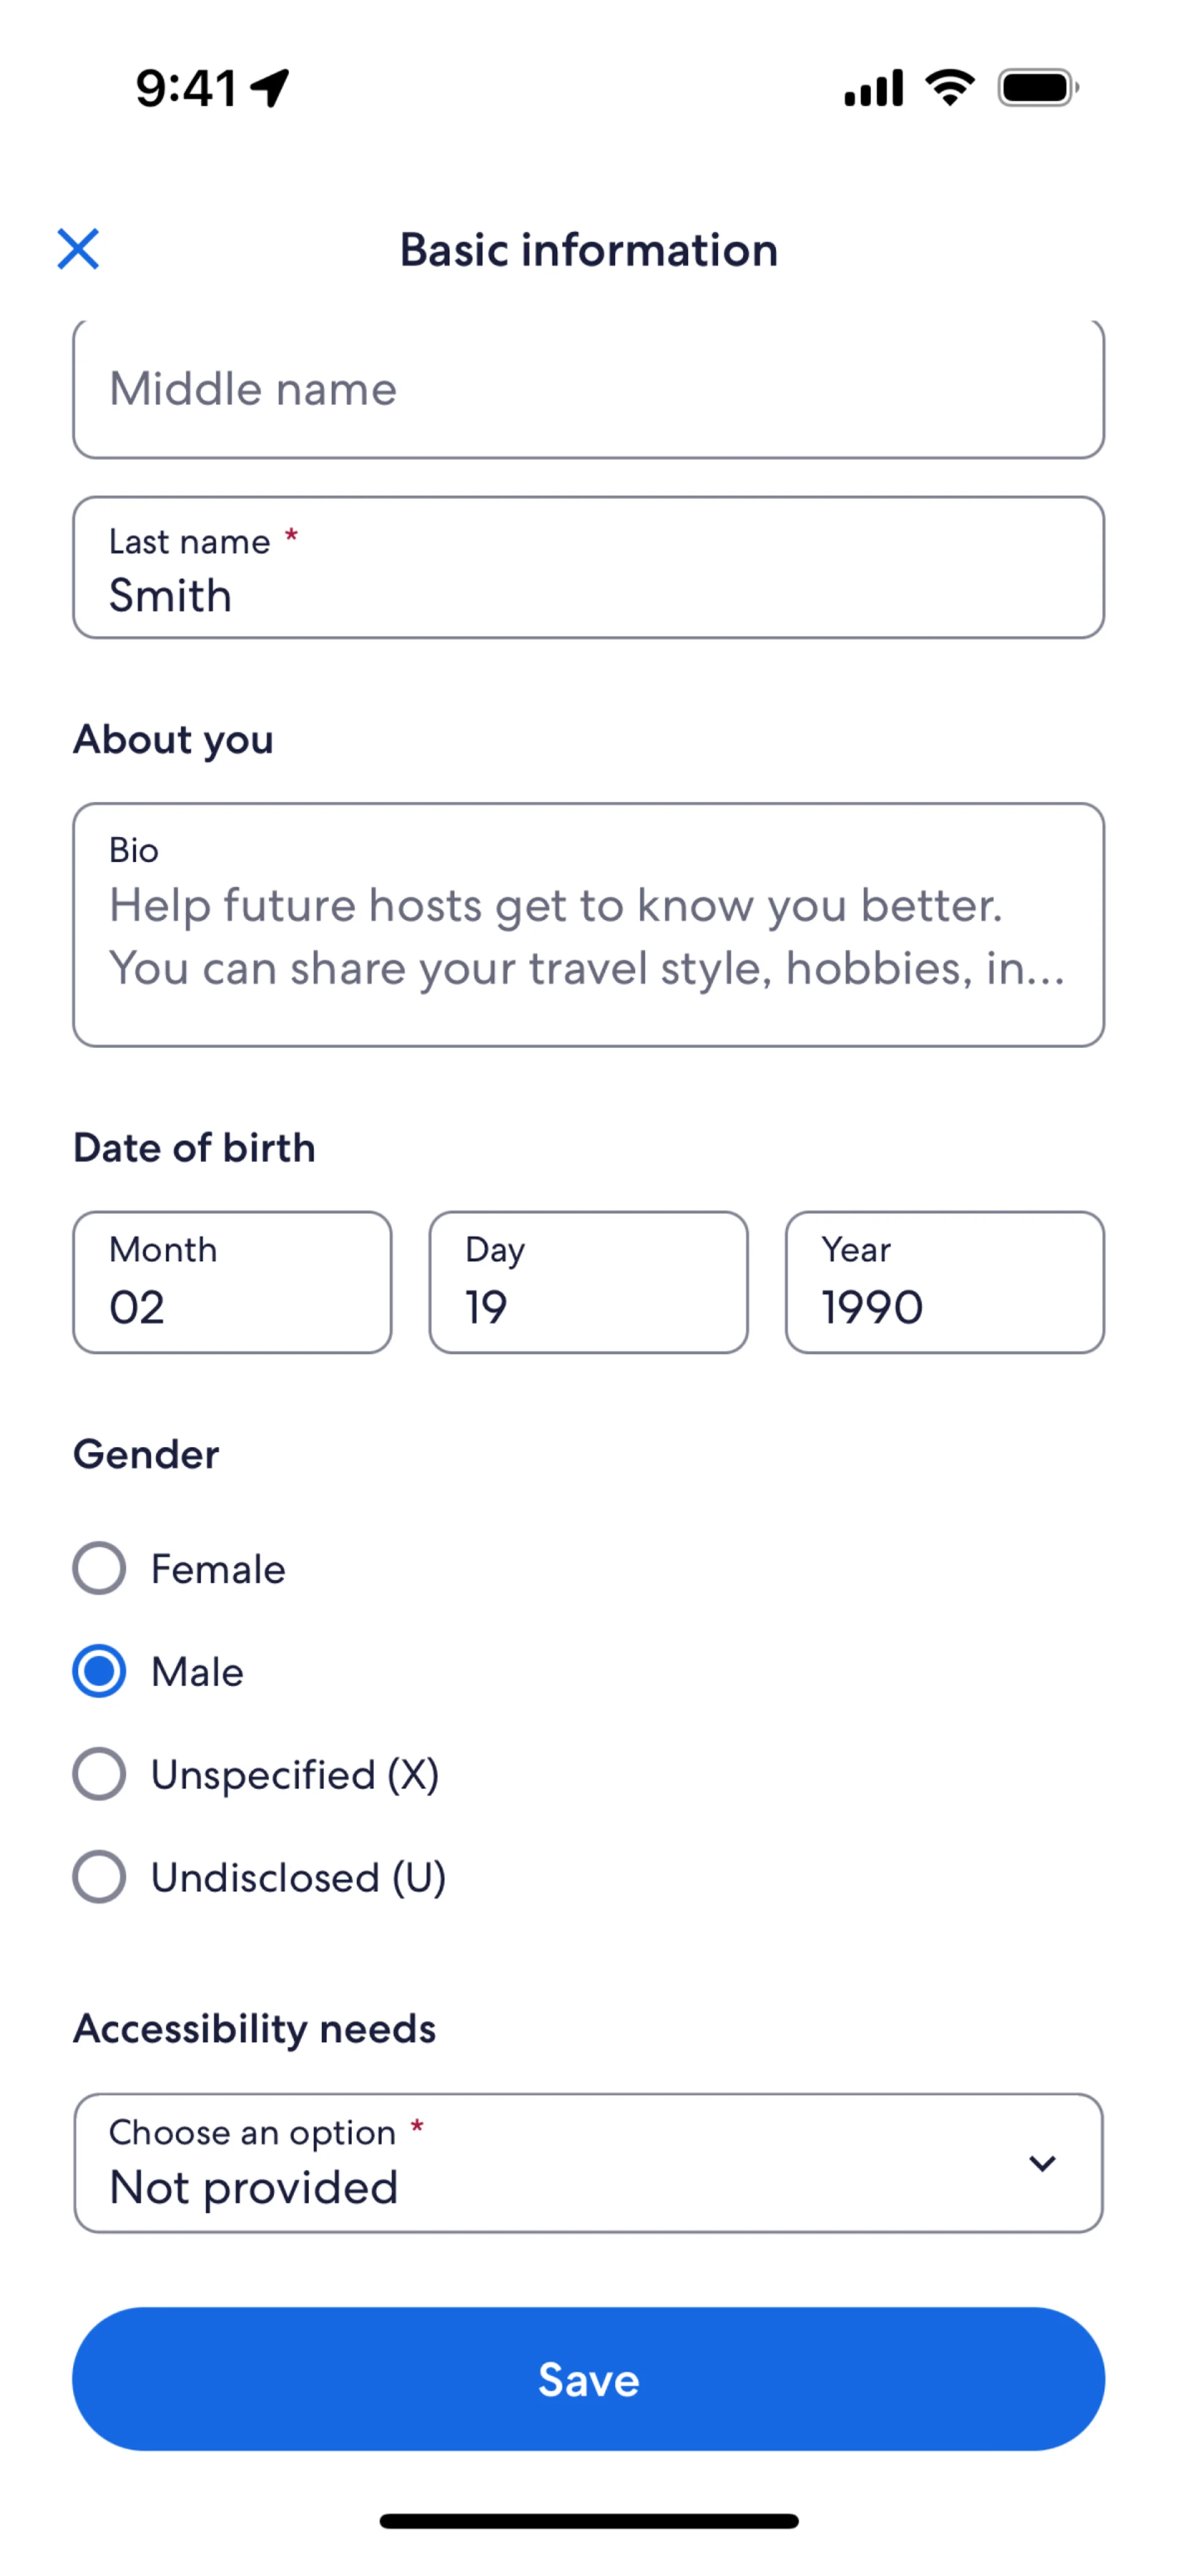Screen dimensions: 1177x2552
Task: Save the basic information
Action: pyautogui.click(x=588, y=2380)
